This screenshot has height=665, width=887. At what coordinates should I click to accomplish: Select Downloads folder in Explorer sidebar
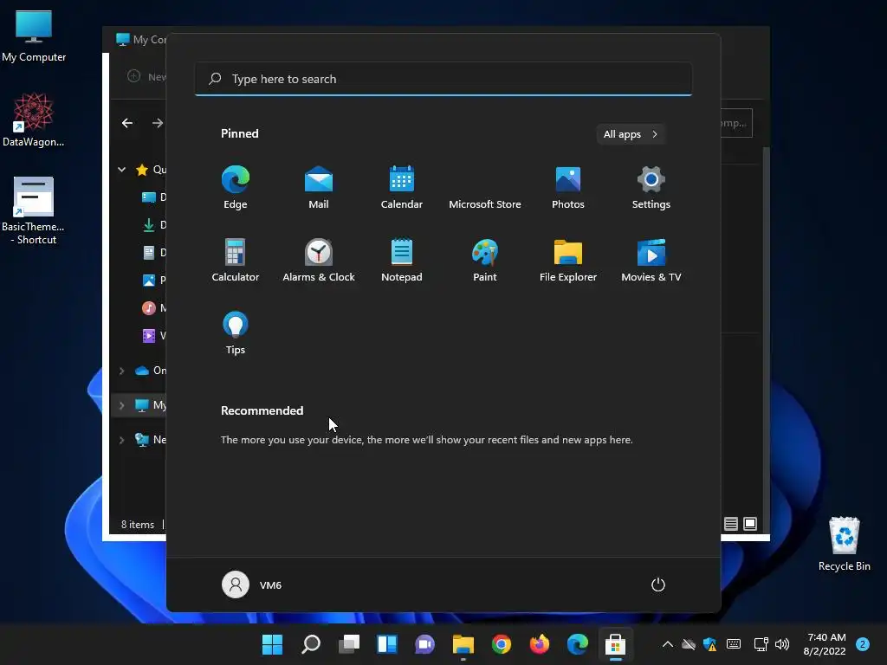pyautogui.click(x=152, y=225)
